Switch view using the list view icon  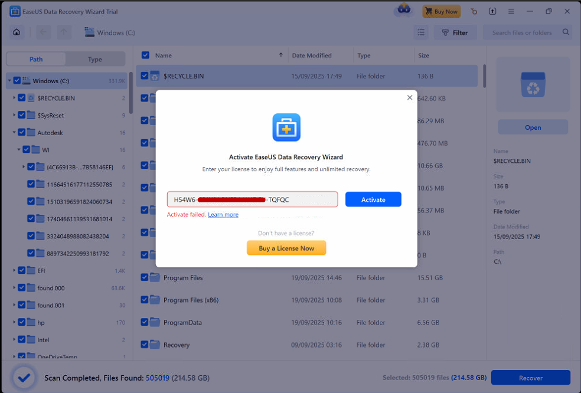(421, 32)
